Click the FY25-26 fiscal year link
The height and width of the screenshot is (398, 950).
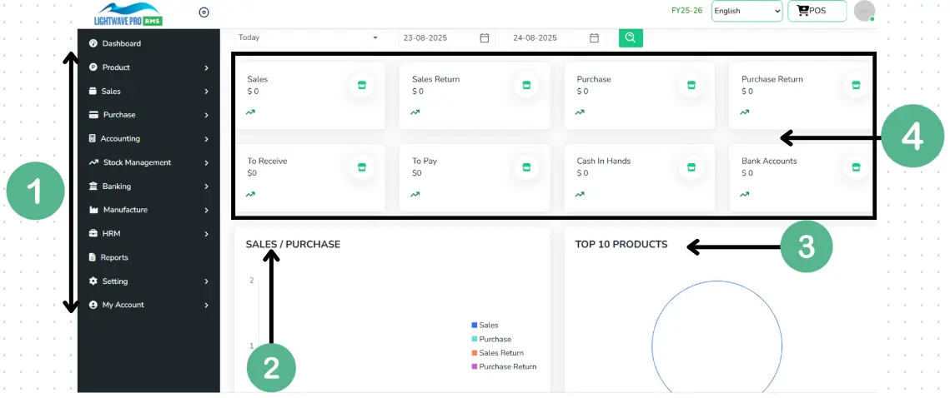[686, 11]
